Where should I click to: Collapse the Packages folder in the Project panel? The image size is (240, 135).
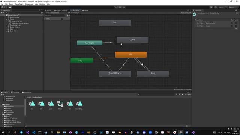(x=1, y=114)
